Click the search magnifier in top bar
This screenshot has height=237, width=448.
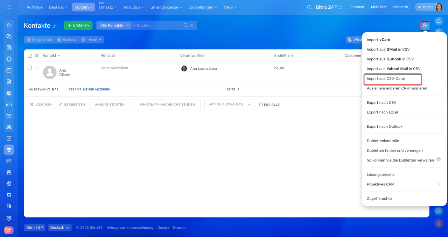(x=308, y=7)
